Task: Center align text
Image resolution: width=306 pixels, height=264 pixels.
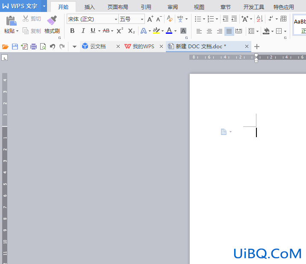Action: (x=209, y=31)
